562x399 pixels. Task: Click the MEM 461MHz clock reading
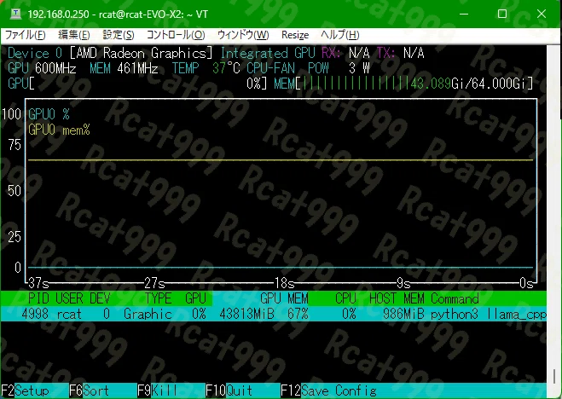pos(124,68)
